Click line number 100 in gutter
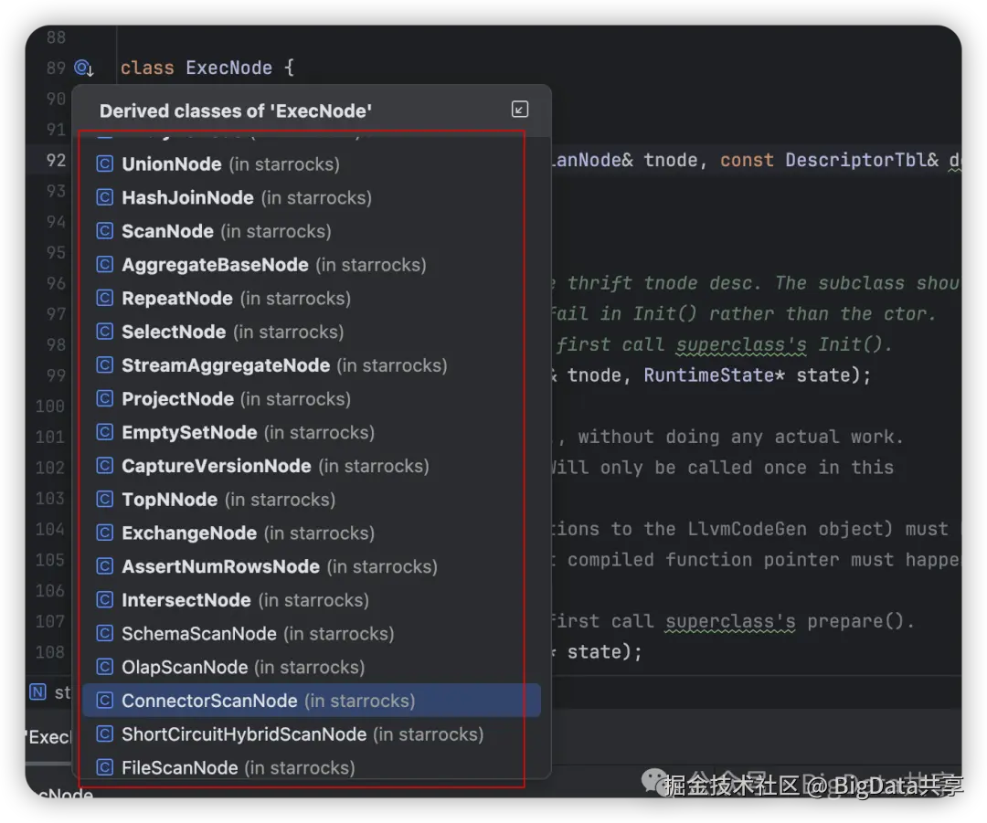This screenshot has width=987, height=823. pos(50,406)
